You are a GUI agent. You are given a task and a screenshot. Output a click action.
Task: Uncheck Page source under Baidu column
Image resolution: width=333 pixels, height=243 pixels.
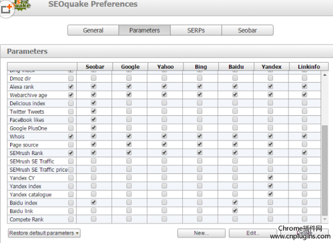(x=235, y=144)
